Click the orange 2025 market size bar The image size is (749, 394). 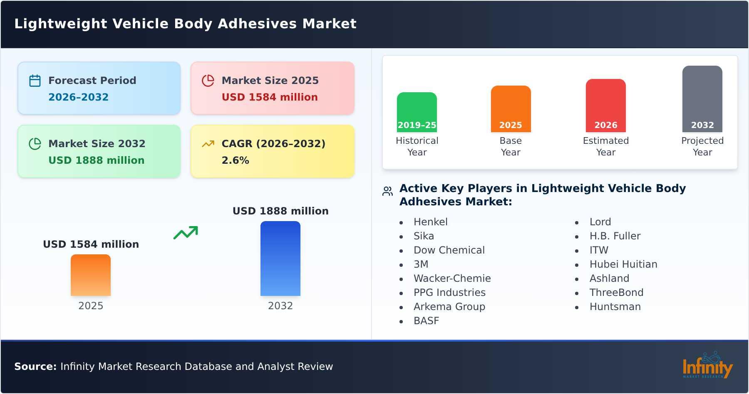pos(91,275)
